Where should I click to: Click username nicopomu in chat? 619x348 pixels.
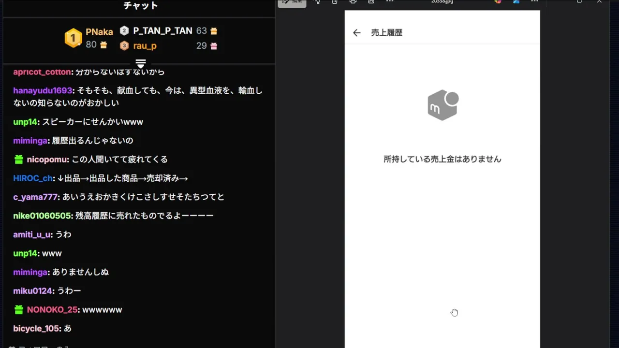click(48, 160)
